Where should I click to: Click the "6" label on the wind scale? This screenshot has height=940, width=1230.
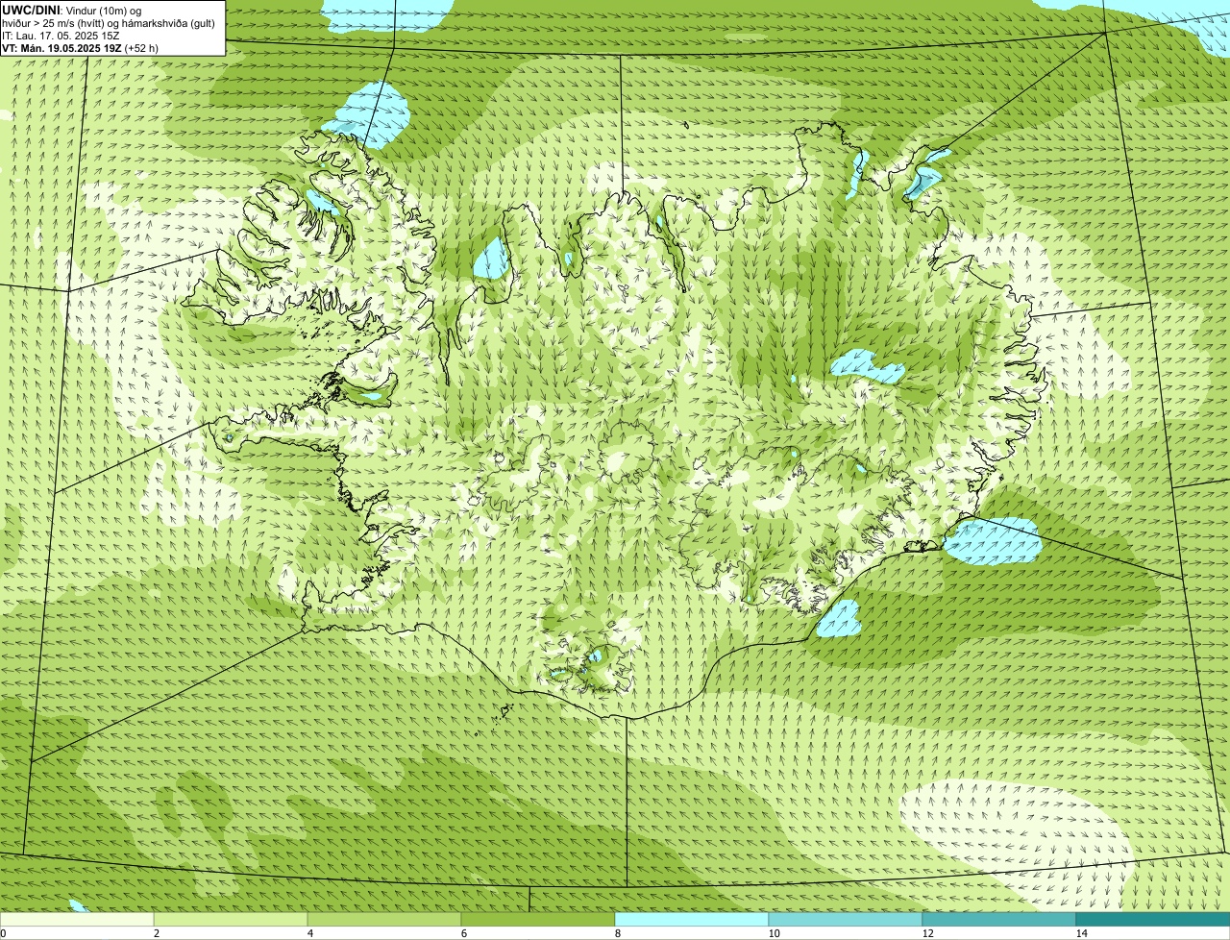pyautogui.click(x=463, y=933)
